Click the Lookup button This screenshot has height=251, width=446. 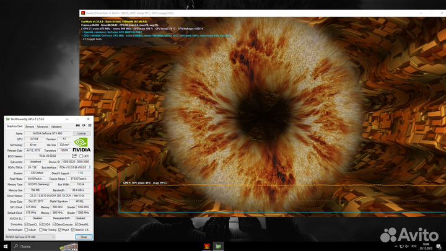pos(81,133)
